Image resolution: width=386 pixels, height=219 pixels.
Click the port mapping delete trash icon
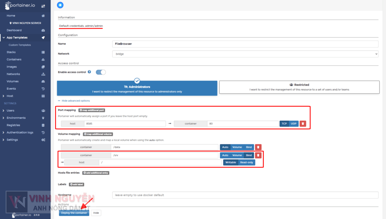(303, 123)
